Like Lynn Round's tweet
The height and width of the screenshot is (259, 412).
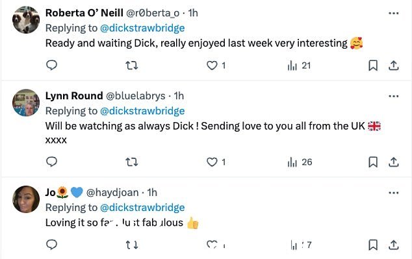tap(212, 162)
